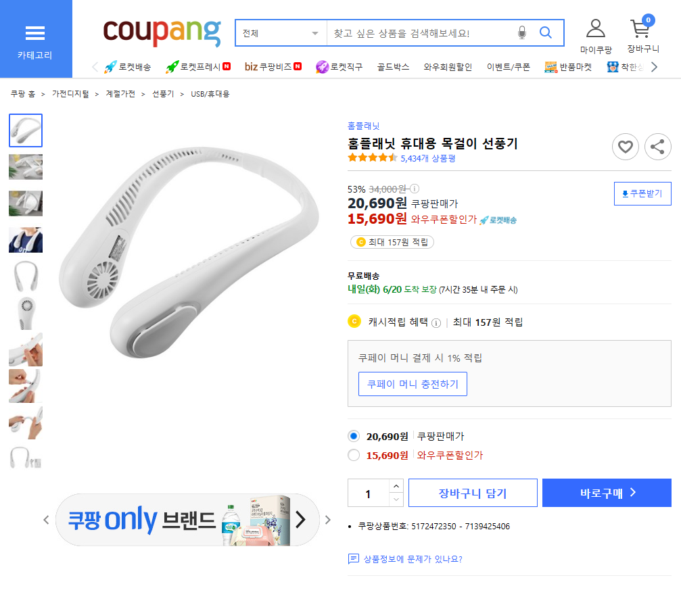Open the 장바구니 shopping cart icon

tap(641, 35)
